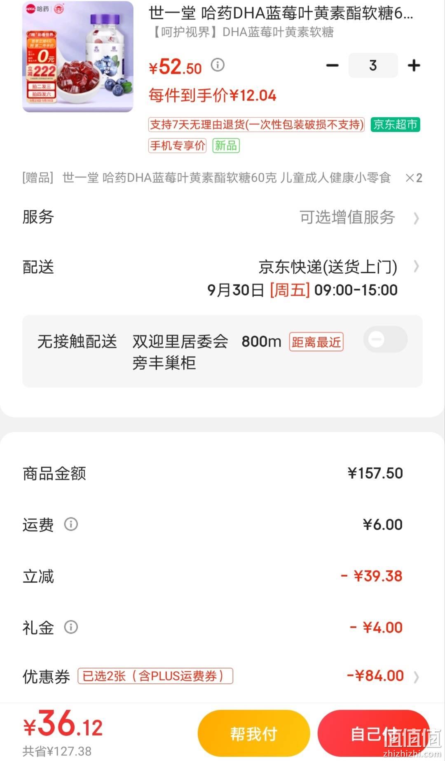Open the 赠品 gift item line
Image resolution: width=445 pixels, height=761 pixels.
[x=222, y=178]
